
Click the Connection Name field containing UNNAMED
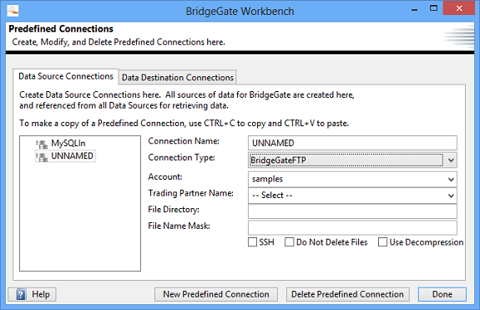[352, 143]
